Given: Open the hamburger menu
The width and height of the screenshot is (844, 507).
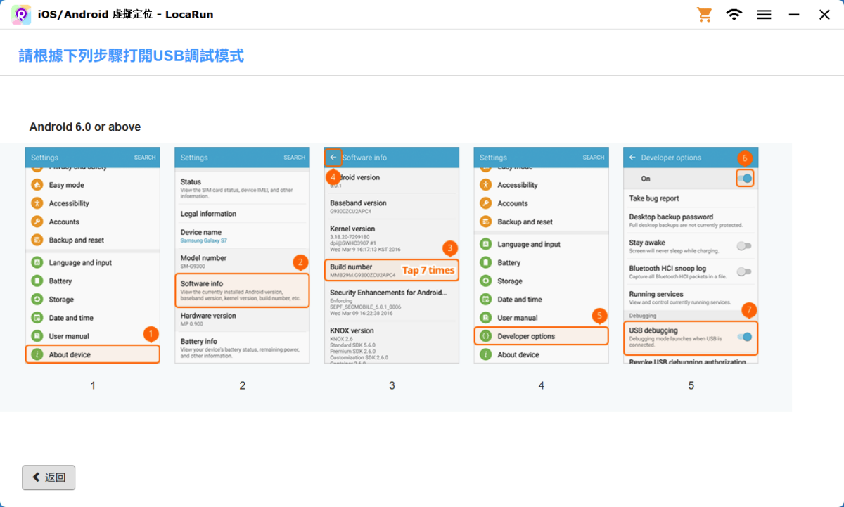Looking at the screenshot, I should [765, 15].
